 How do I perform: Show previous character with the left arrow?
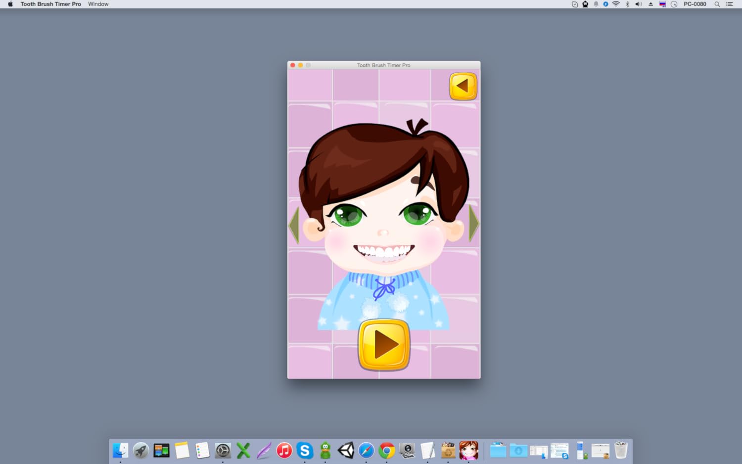pyautogui.click(x=294, y=225)
